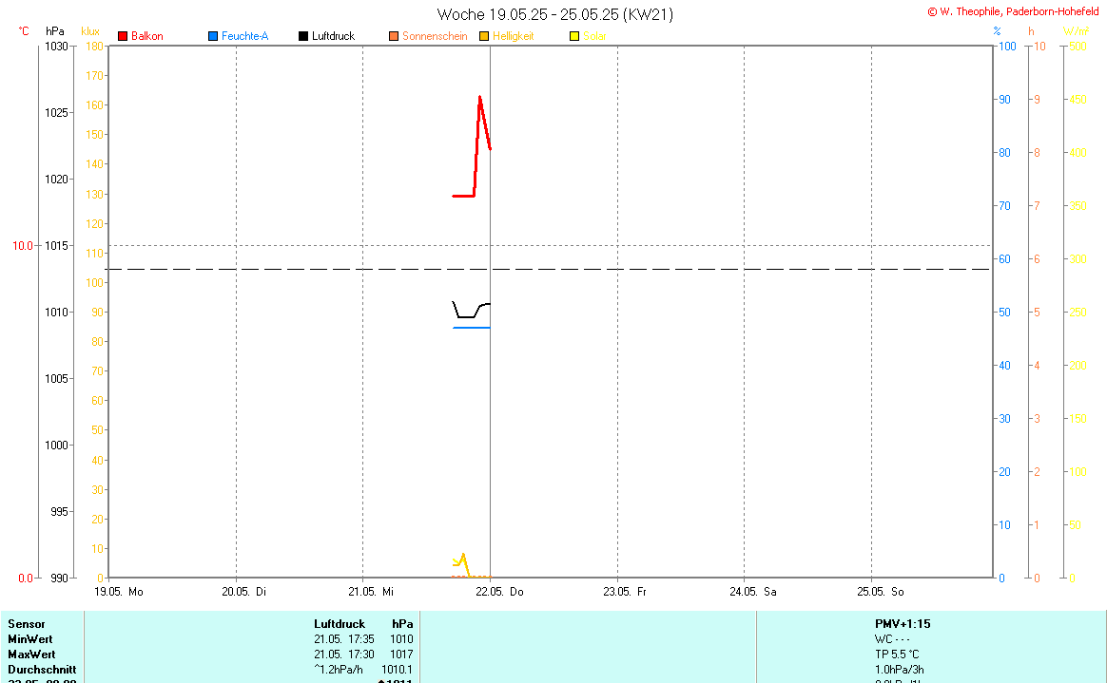Click the WC - - - entry
This screenshot has width=1107, height=683.
[892, 639]
